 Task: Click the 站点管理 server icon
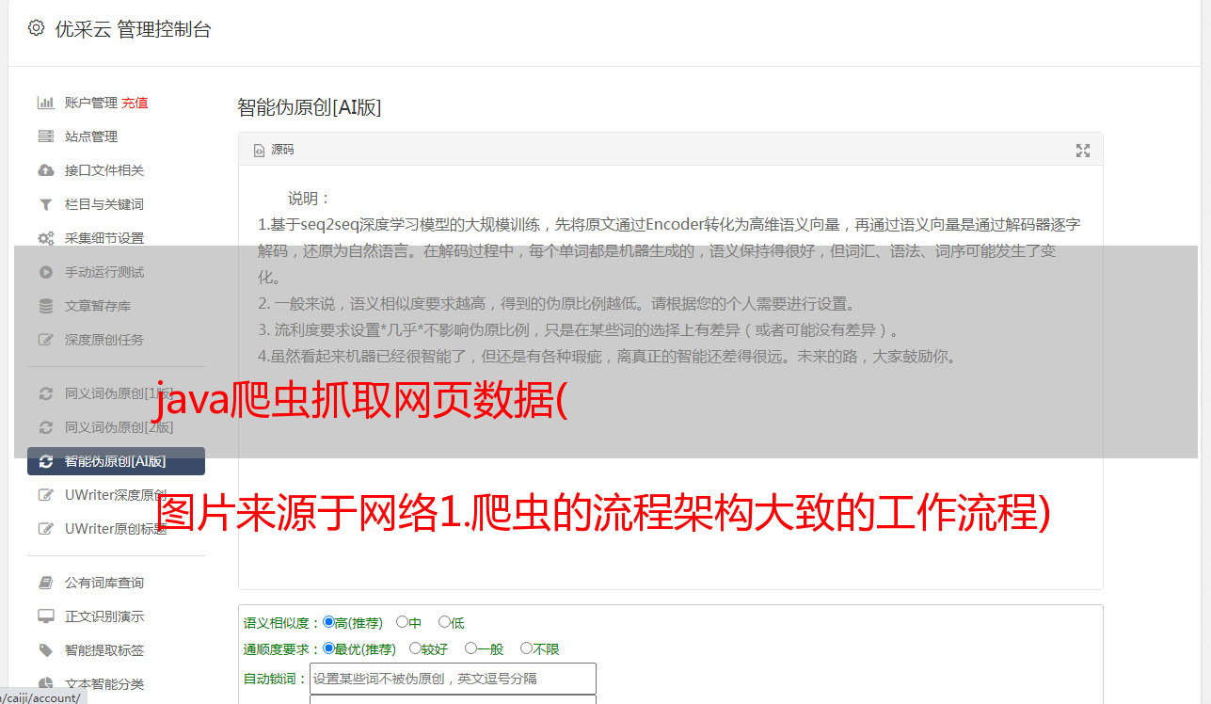[x=45, y=136]
